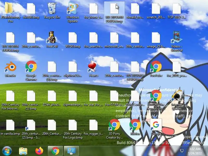This screenshot has width=208, height=156.
Task: Open the ZDahMontory Fox folder
Action: [10, 12]
